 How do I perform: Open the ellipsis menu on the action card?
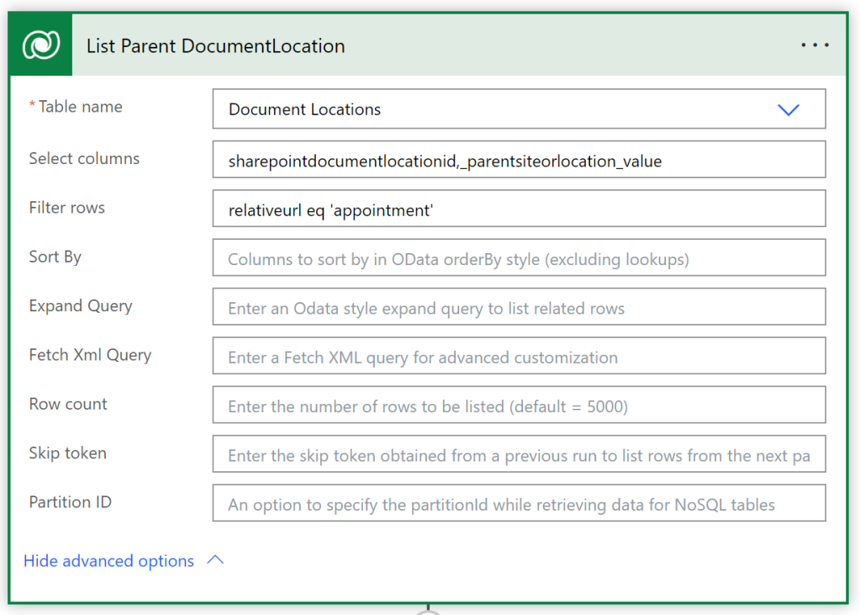tap(815, 45)
